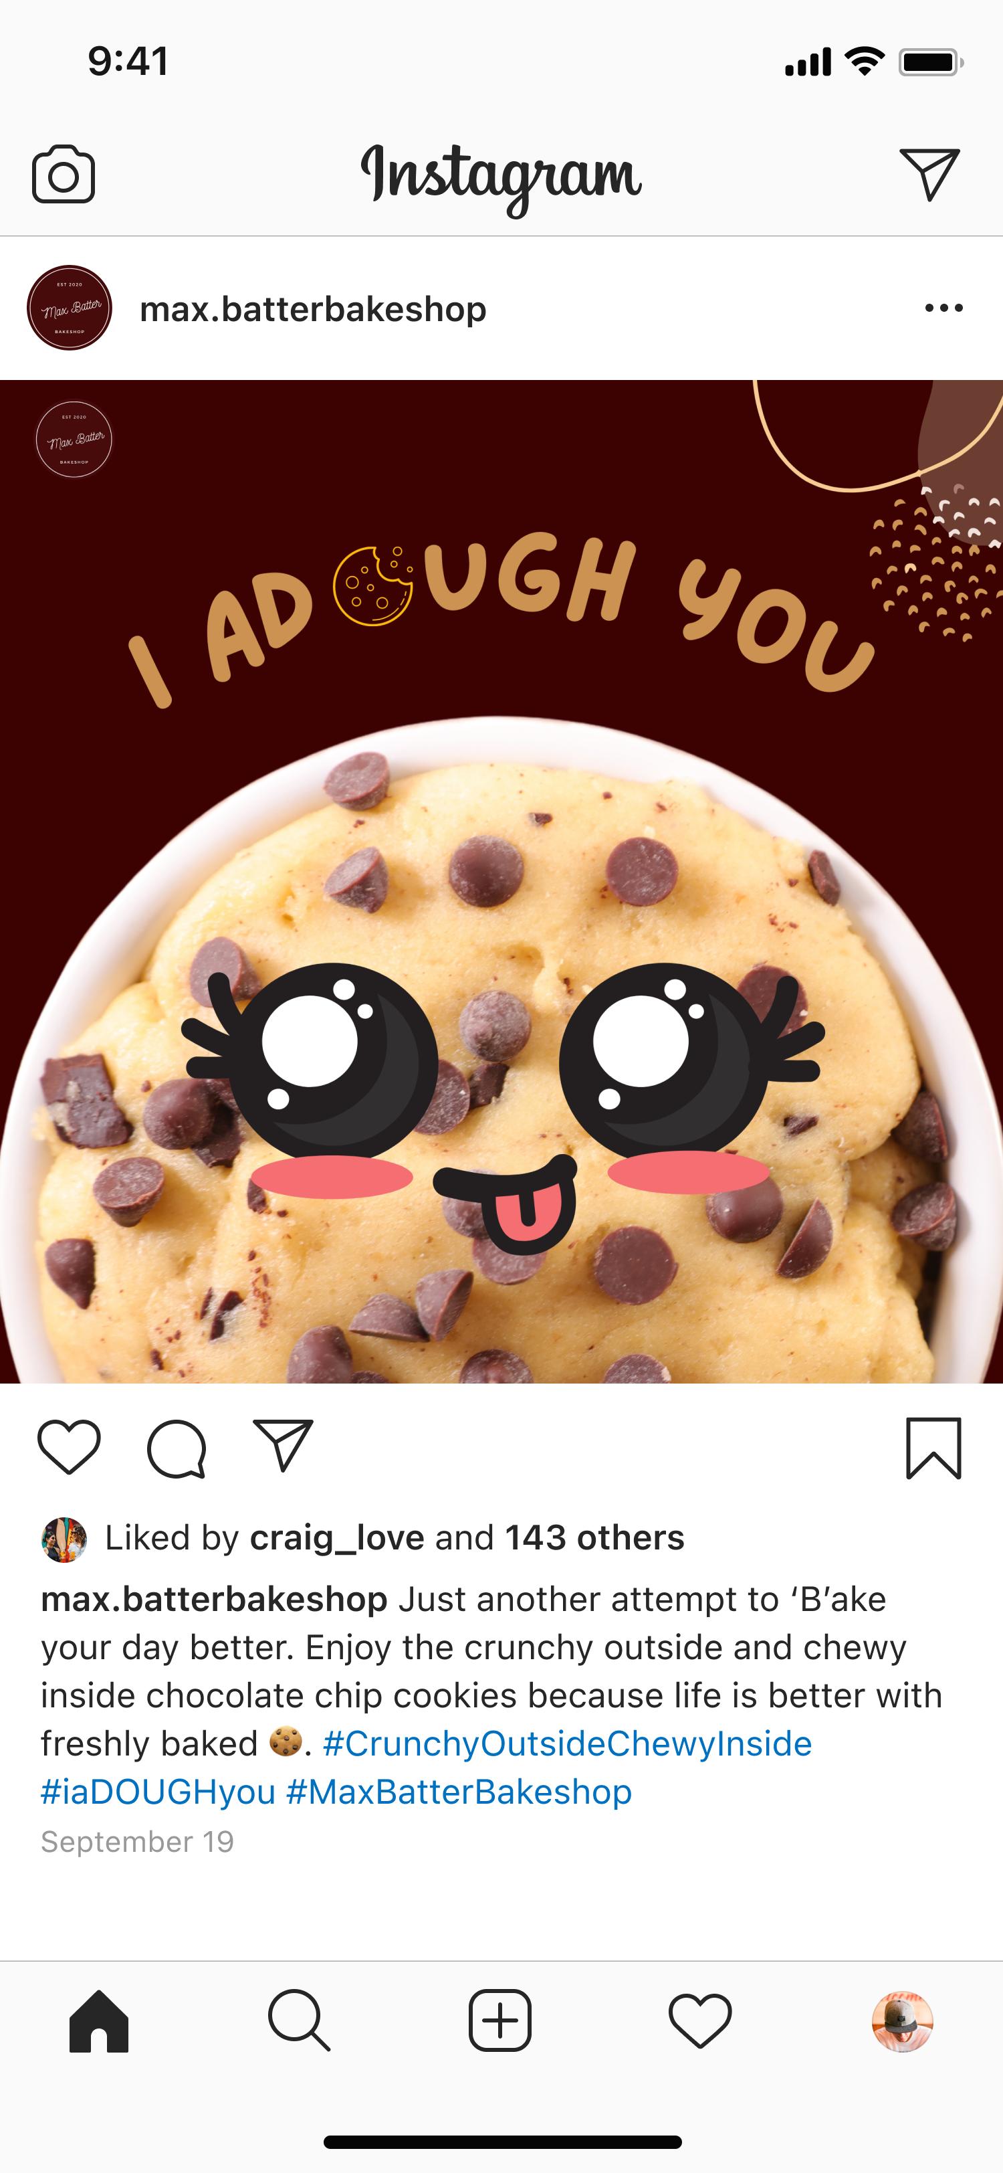Go to Home tab in bottom bar

pyautogui.click(x=98, y=2021)
